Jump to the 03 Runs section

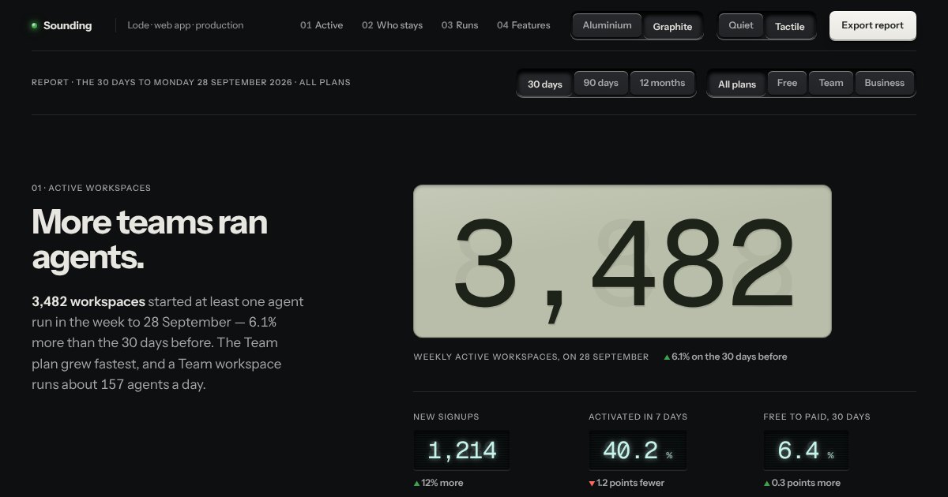pos(460,25)
